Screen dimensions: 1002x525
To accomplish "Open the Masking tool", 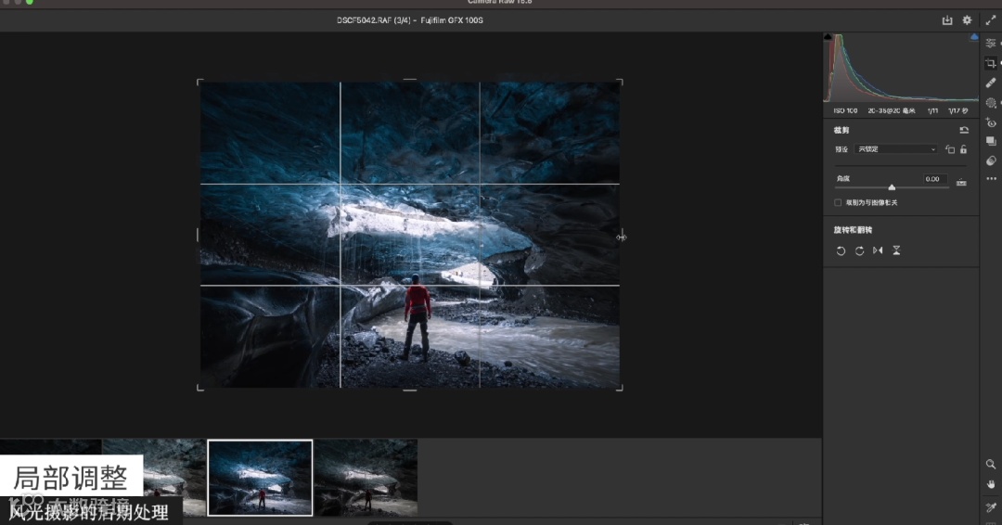I will [991, 102].
